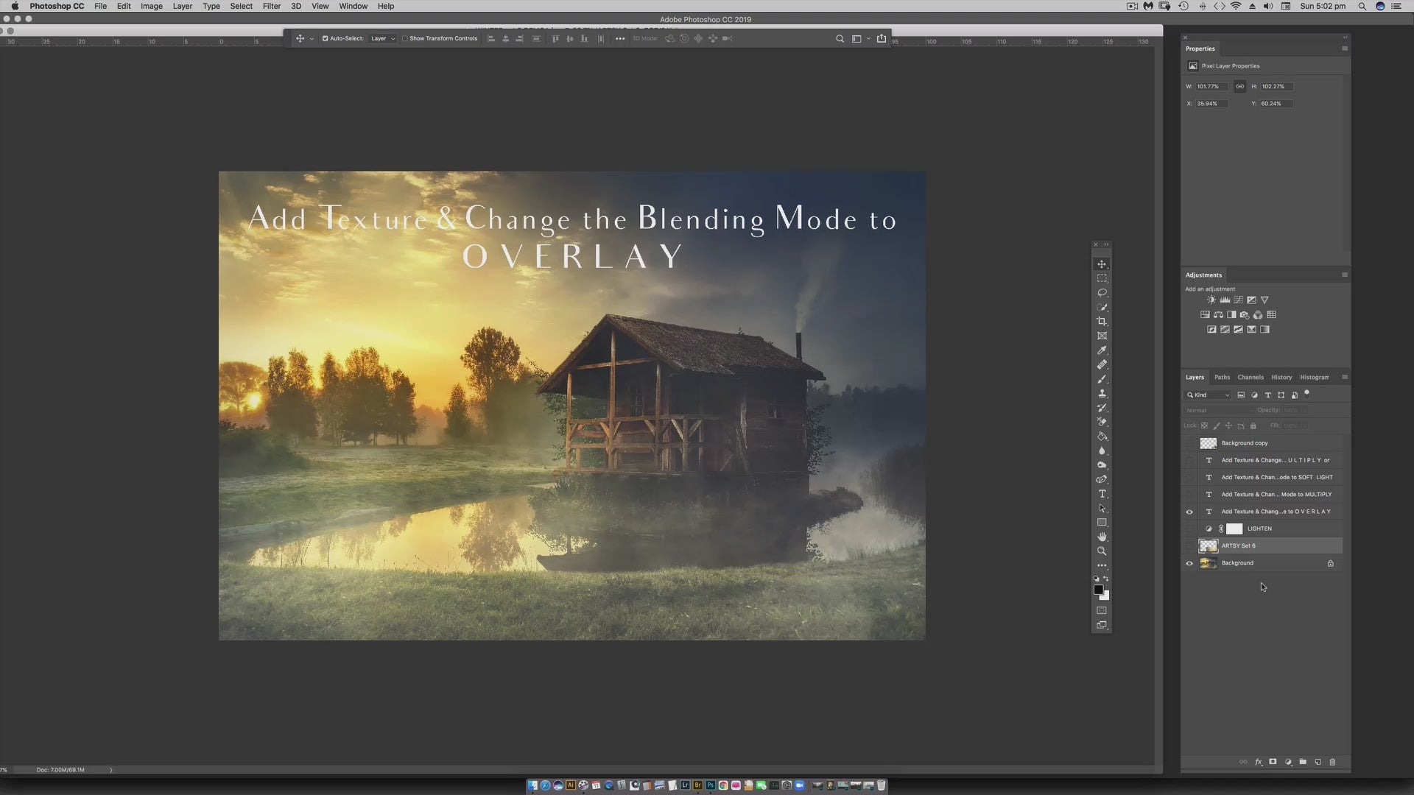Viewport: 1414px width, 795px height.
Task: Uncheck the Auto-Select checkbox
Action: point(325,38)
